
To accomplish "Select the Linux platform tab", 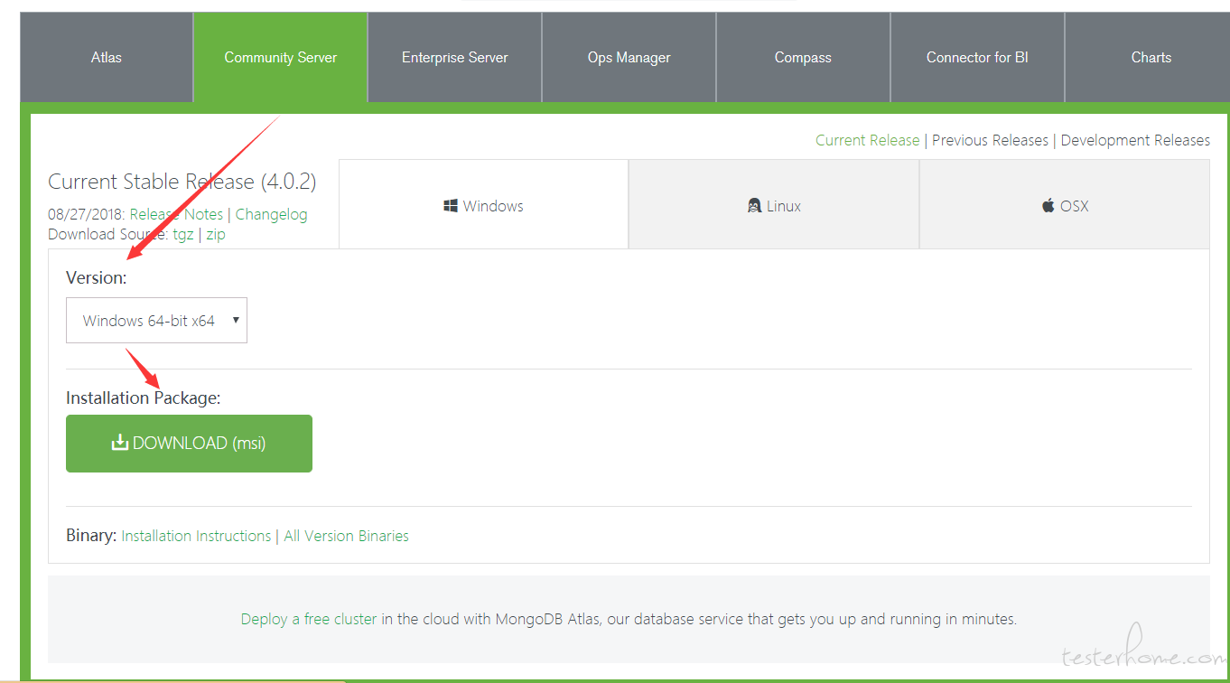I will point(774,205).
